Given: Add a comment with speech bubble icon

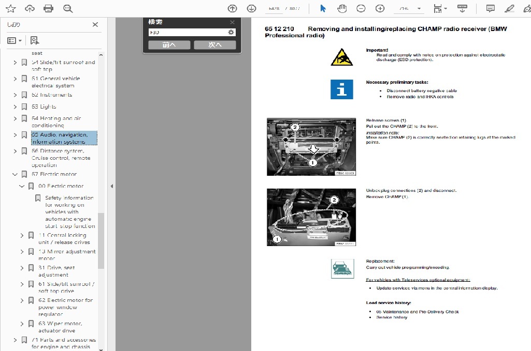Looking at the screenshot, I should coord(491,8).
